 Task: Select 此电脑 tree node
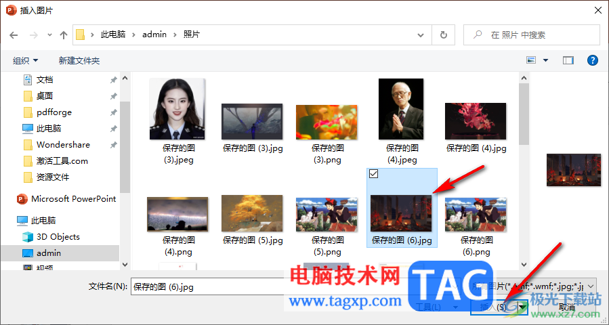[x=43, y=221]
